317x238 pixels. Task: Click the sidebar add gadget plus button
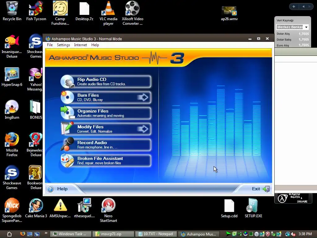294,7
